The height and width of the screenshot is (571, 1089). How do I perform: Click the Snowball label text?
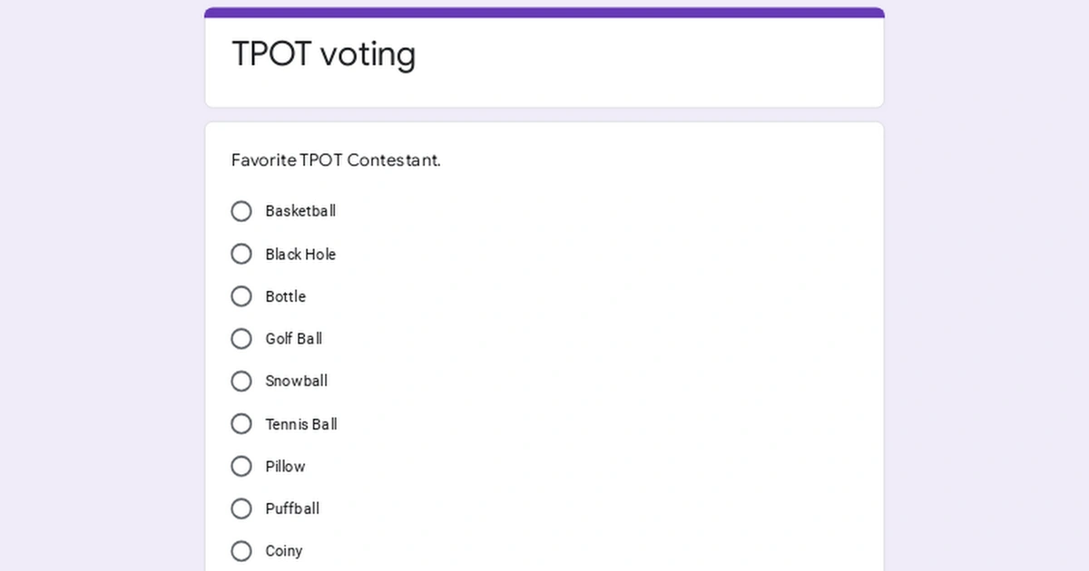point(296,381)
